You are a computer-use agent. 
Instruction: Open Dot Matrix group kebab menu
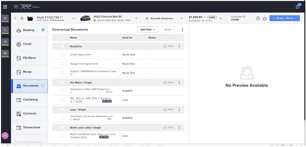179,82
